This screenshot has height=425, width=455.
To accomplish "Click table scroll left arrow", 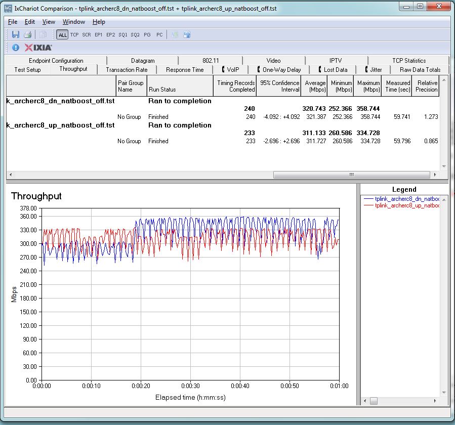I will coord(11,175).
